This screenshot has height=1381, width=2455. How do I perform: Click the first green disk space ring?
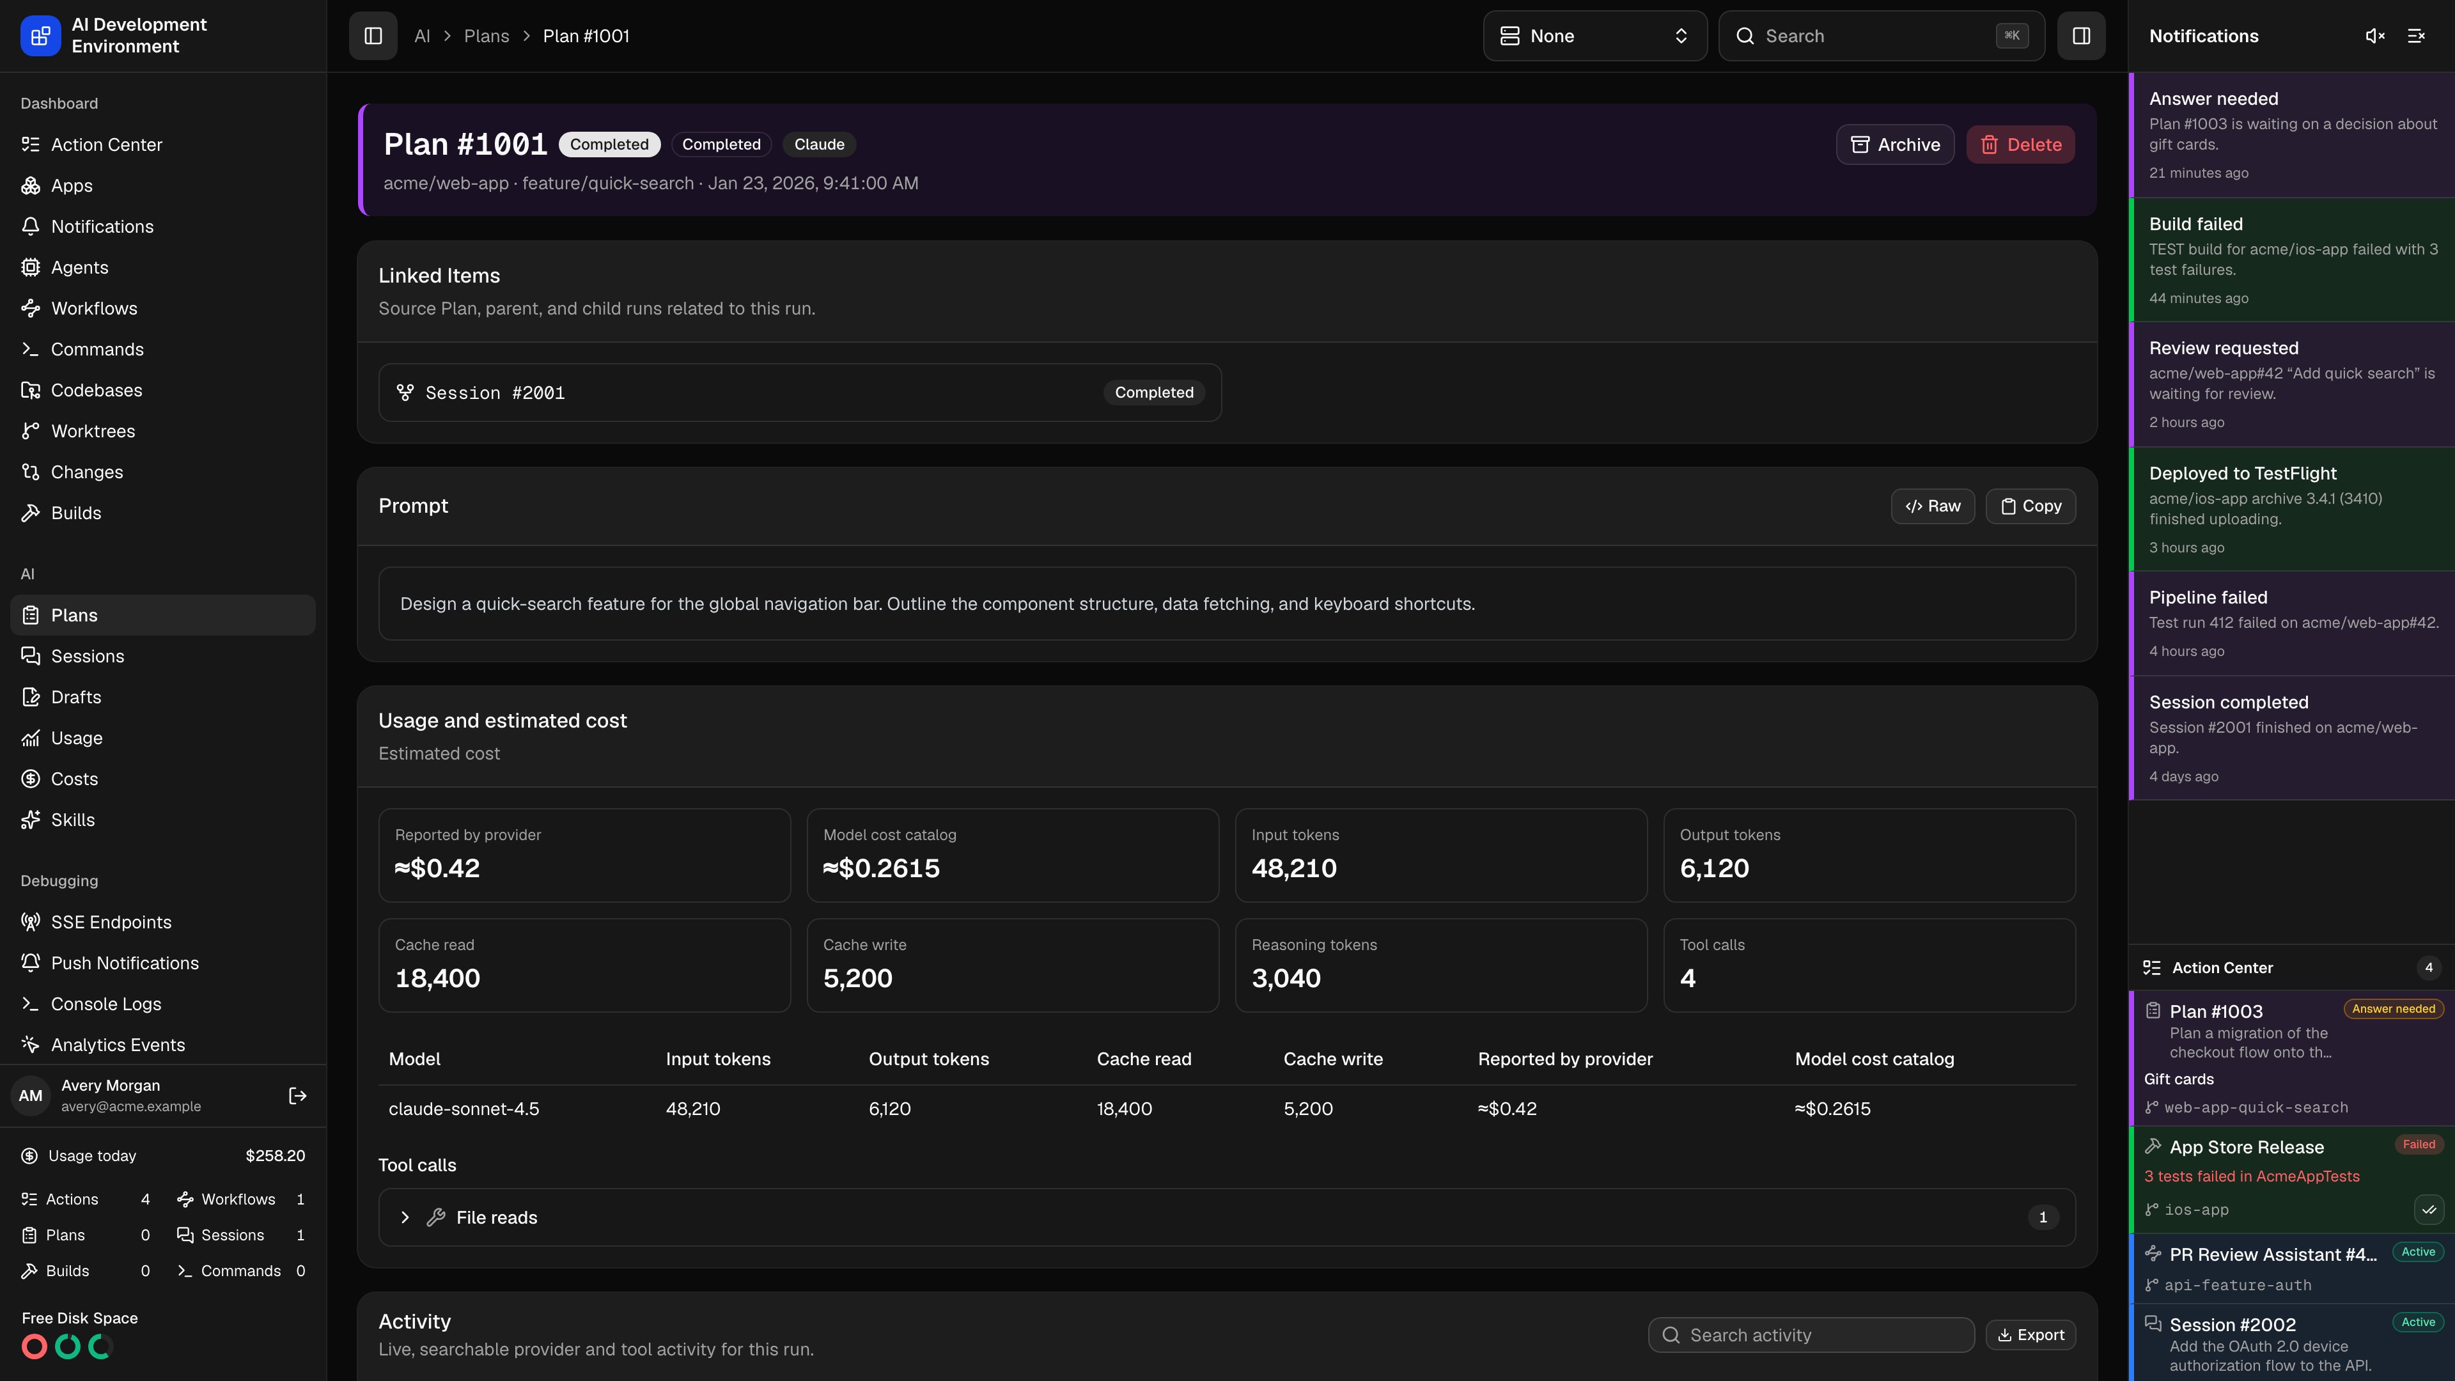pyautogui.click(x=68, y=1346)
